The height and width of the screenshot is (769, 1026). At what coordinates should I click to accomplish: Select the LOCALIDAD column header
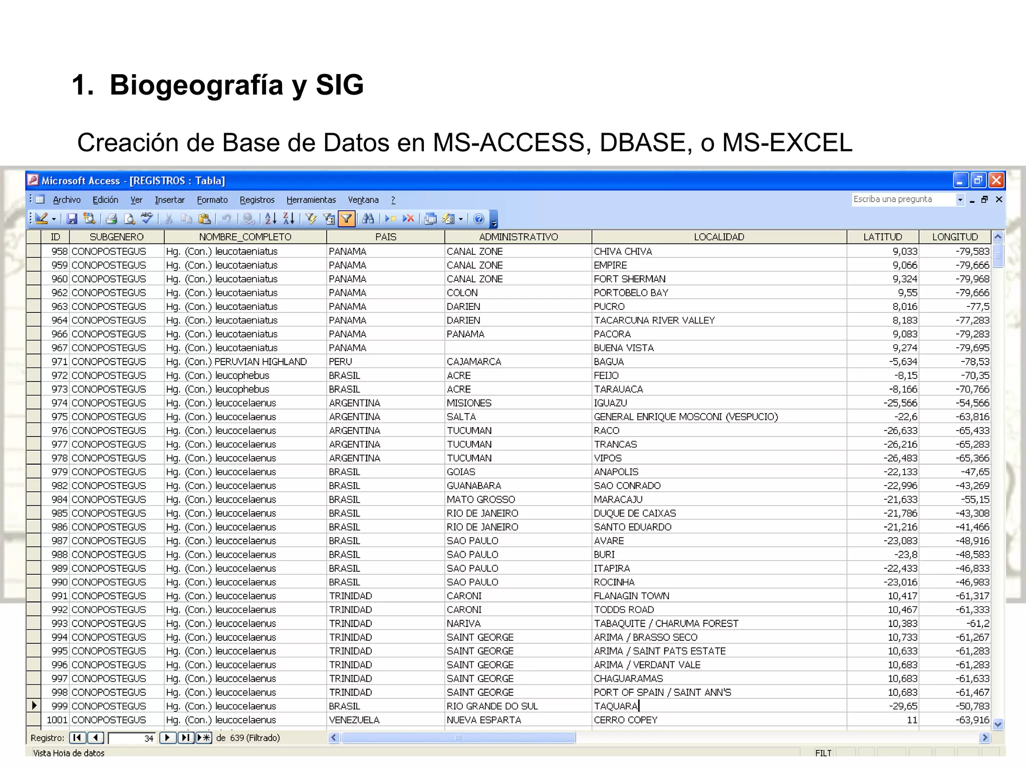[719, 237]
